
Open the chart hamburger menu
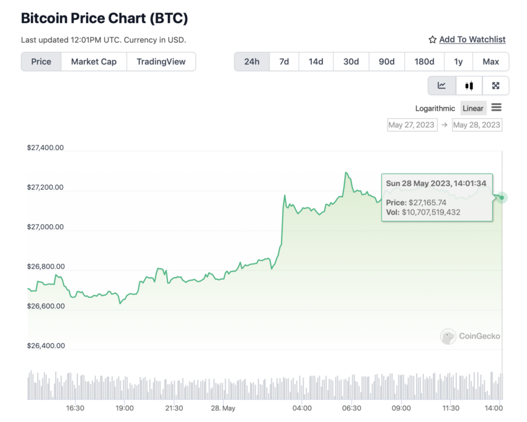pos(497,108)
